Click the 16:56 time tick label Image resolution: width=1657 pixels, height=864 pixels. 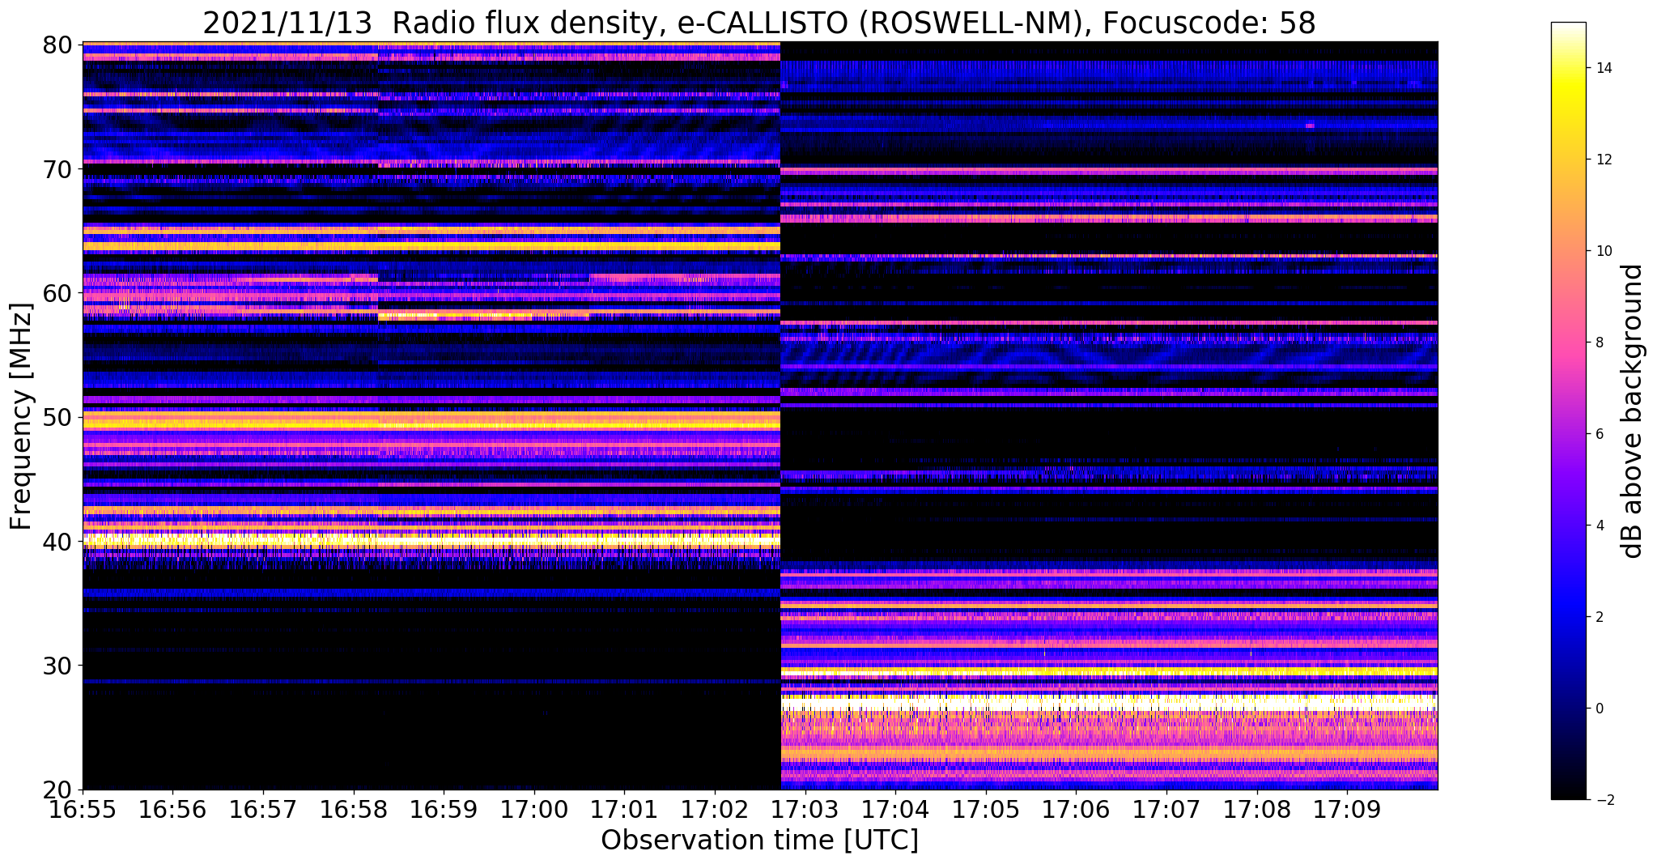pos(172,809)
